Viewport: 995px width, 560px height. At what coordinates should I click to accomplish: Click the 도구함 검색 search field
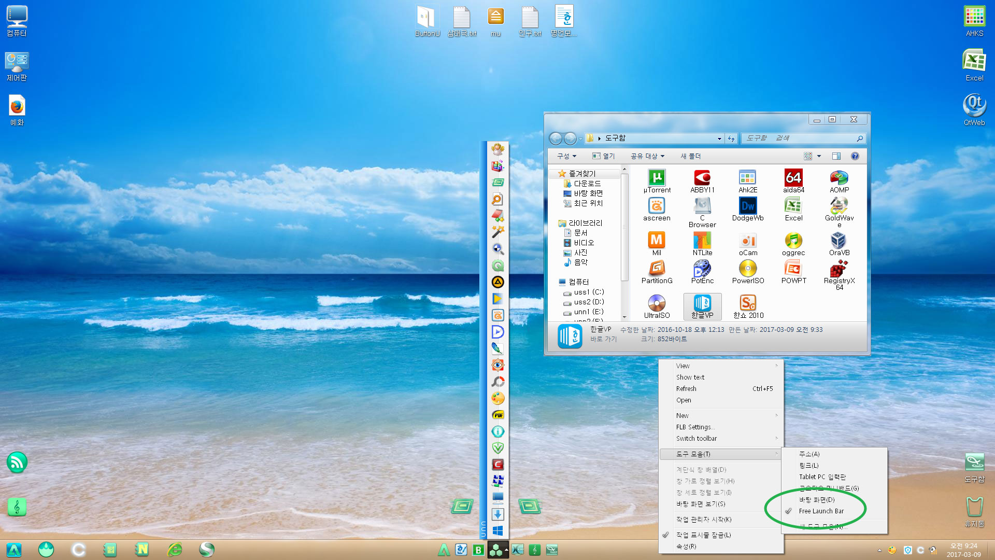click(x=804, y=138)
